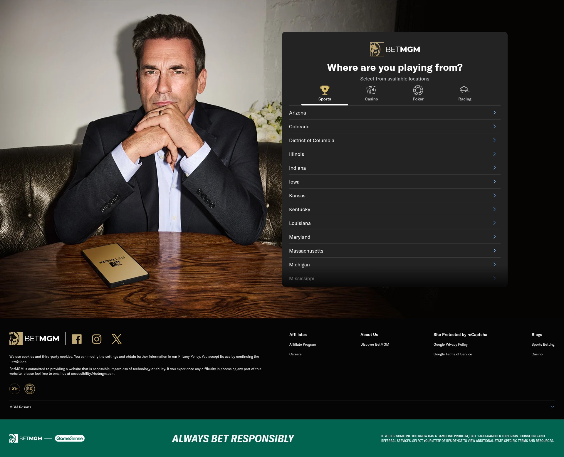The image size is (564, 457).
Task: Click the Racing jockey helmet icon
Action: click(465, 90)
